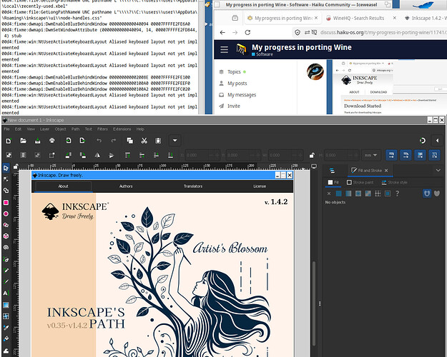
Task: Select the Ellipse tool
Action: pyautogui.click(x=6, y=213)
